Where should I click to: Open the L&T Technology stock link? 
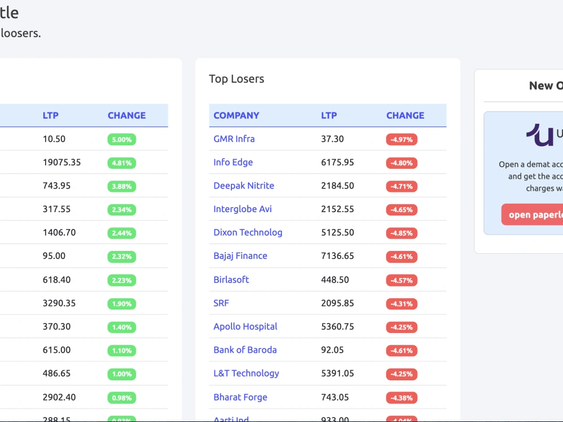247,374
